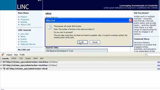This screenshot has width=160, height=90.
Task: Click the 'nina' page heading
Action: click(48, 13)
